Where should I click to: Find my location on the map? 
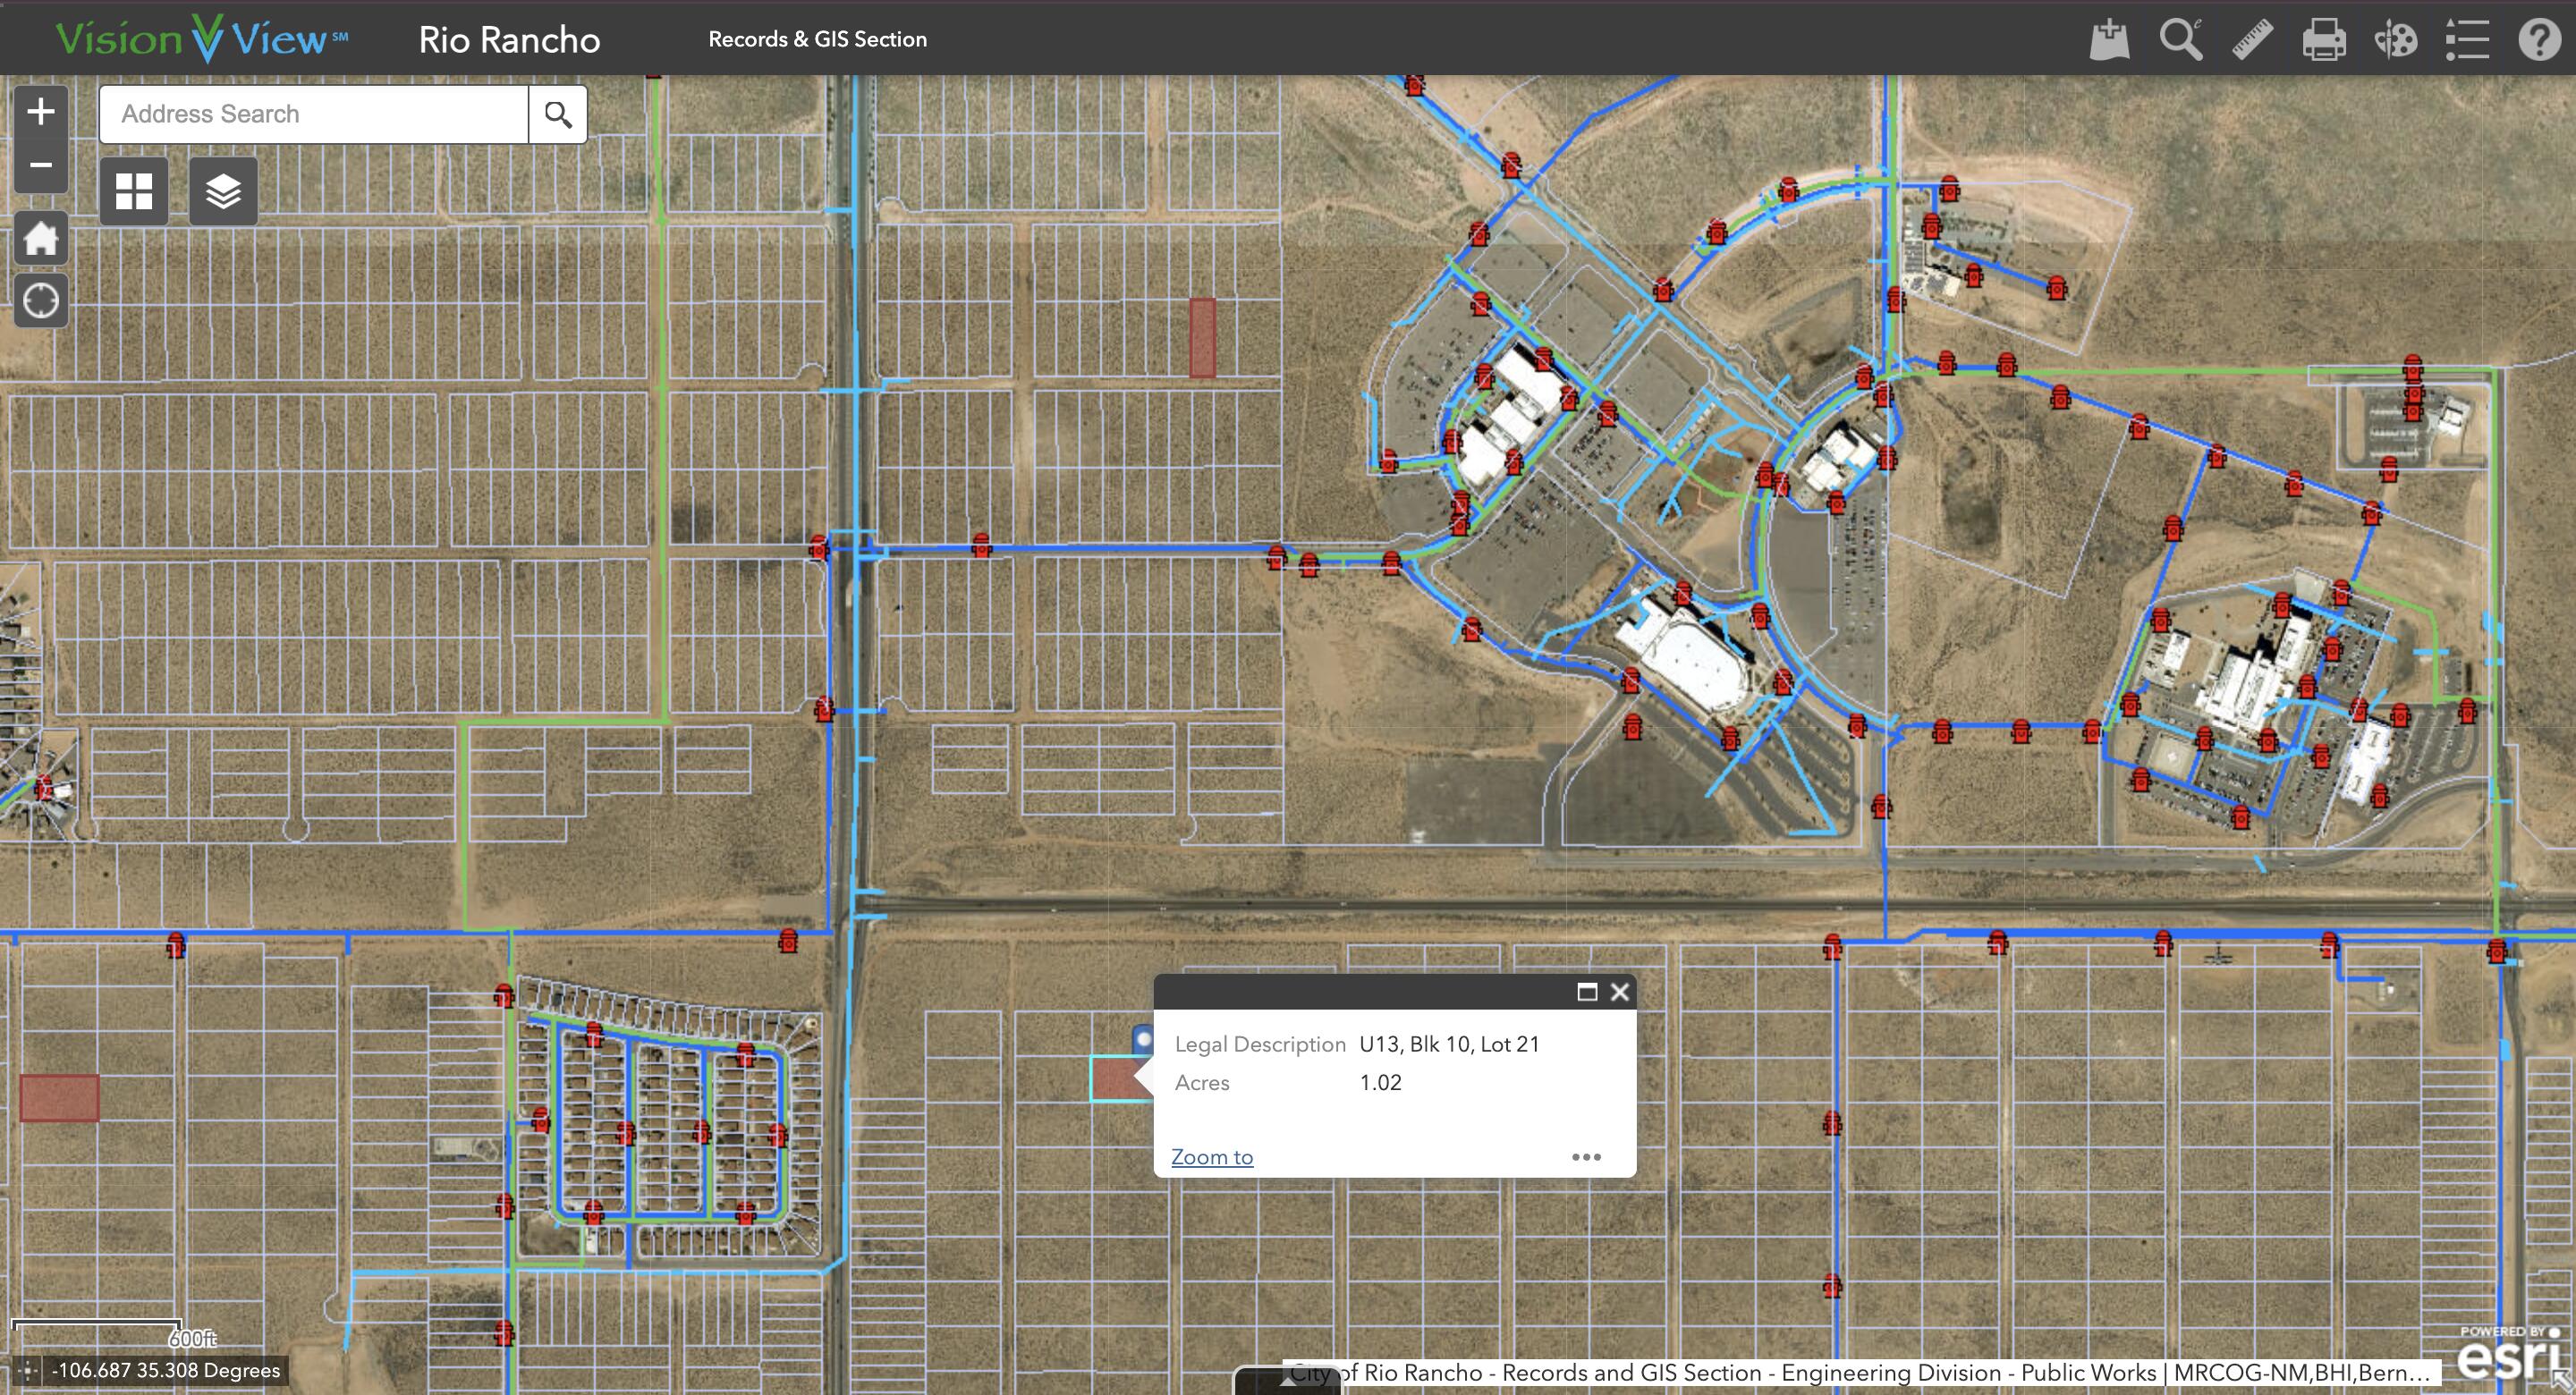click(x=41, y=301)
